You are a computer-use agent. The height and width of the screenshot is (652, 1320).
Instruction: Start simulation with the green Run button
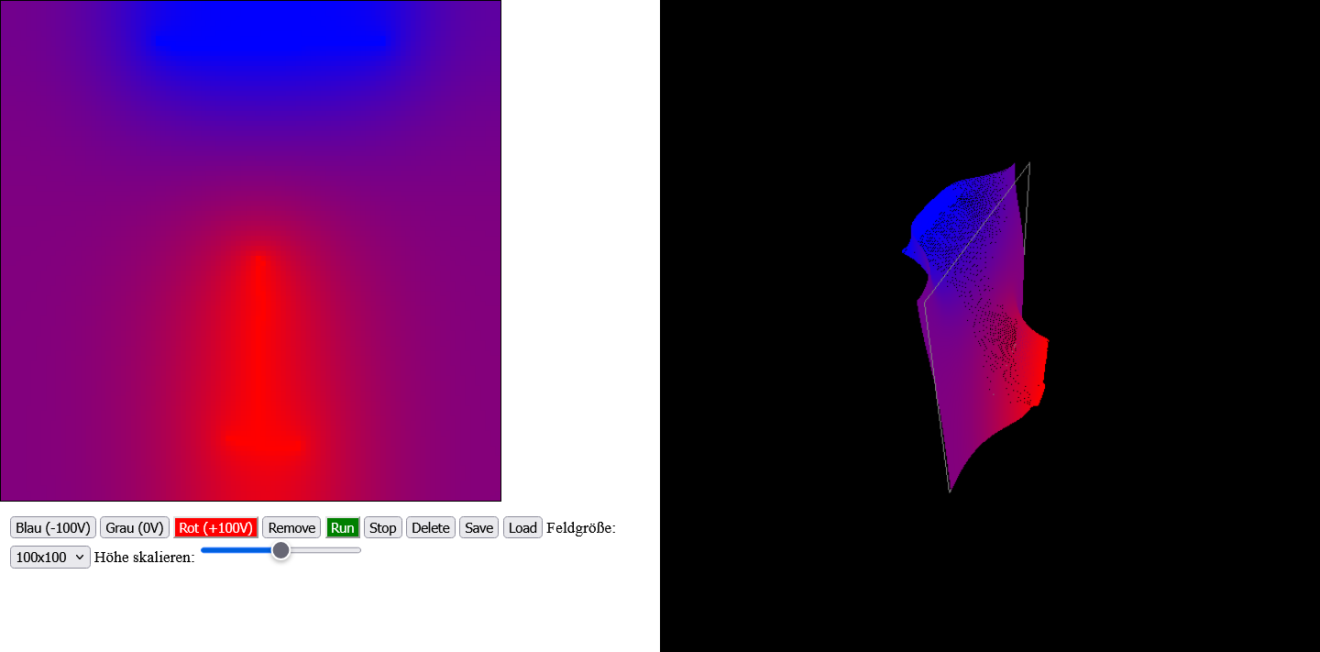pyautogui.click(x=343, y=527)
